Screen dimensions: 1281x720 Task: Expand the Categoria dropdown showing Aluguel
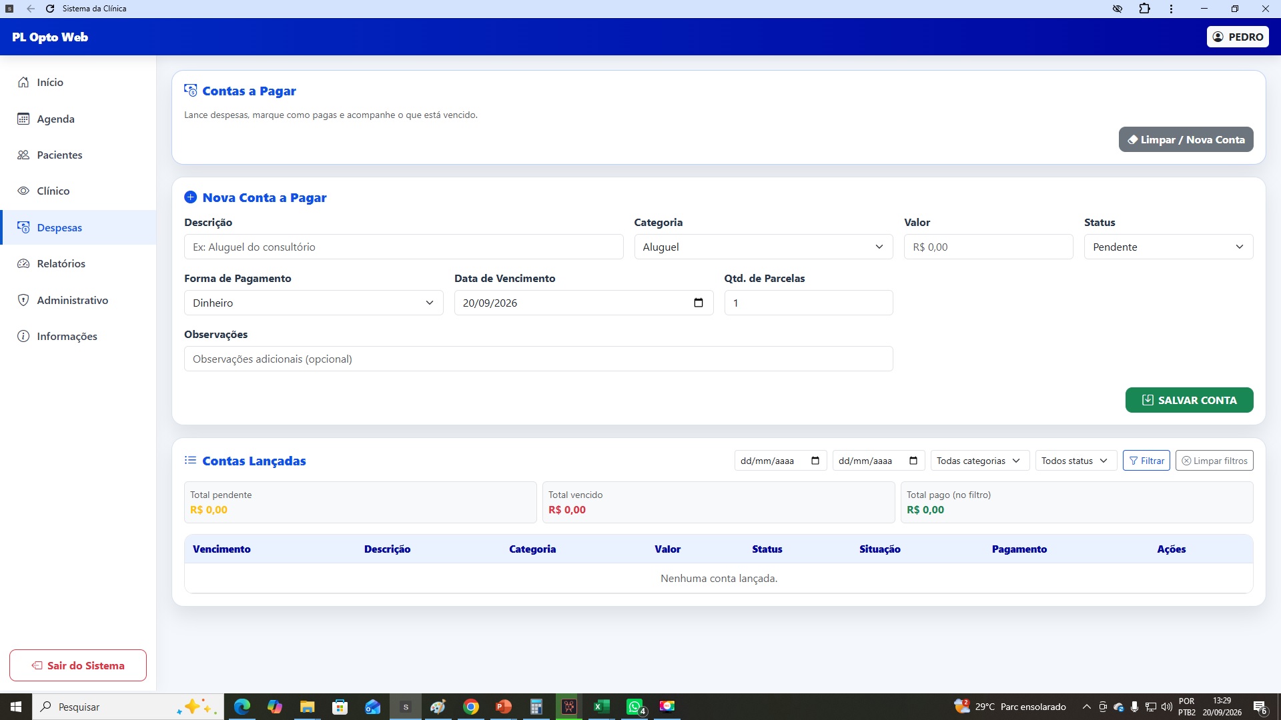point(763,247)
